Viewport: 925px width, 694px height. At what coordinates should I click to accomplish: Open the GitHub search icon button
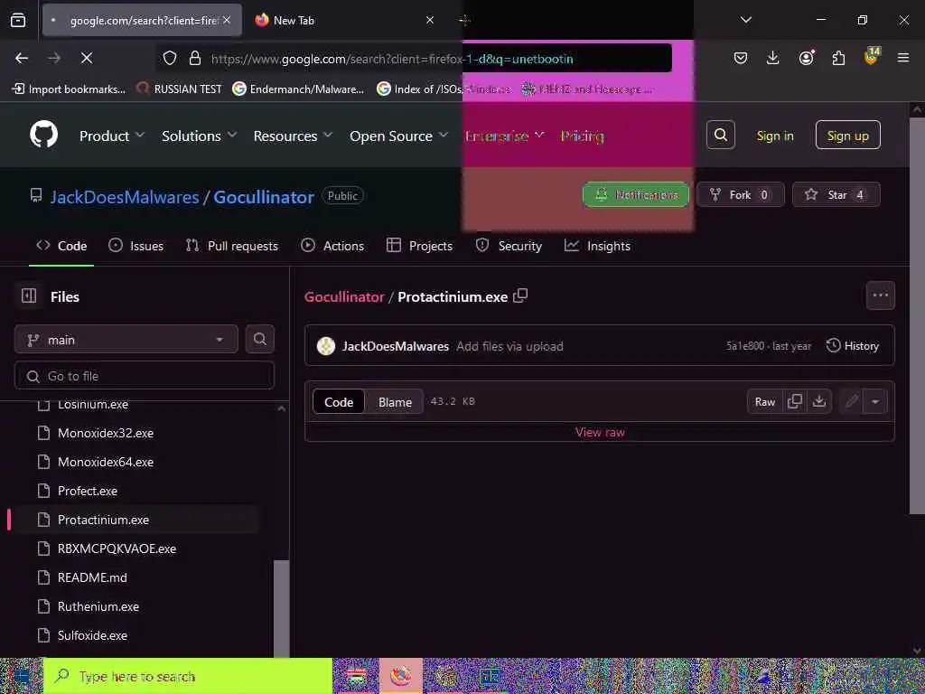pos(720,136)
